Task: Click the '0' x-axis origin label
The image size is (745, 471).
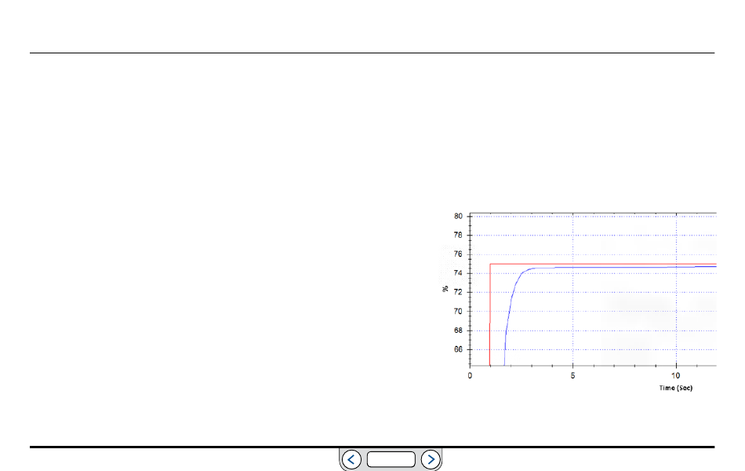Action: click(x=470, y=376)
